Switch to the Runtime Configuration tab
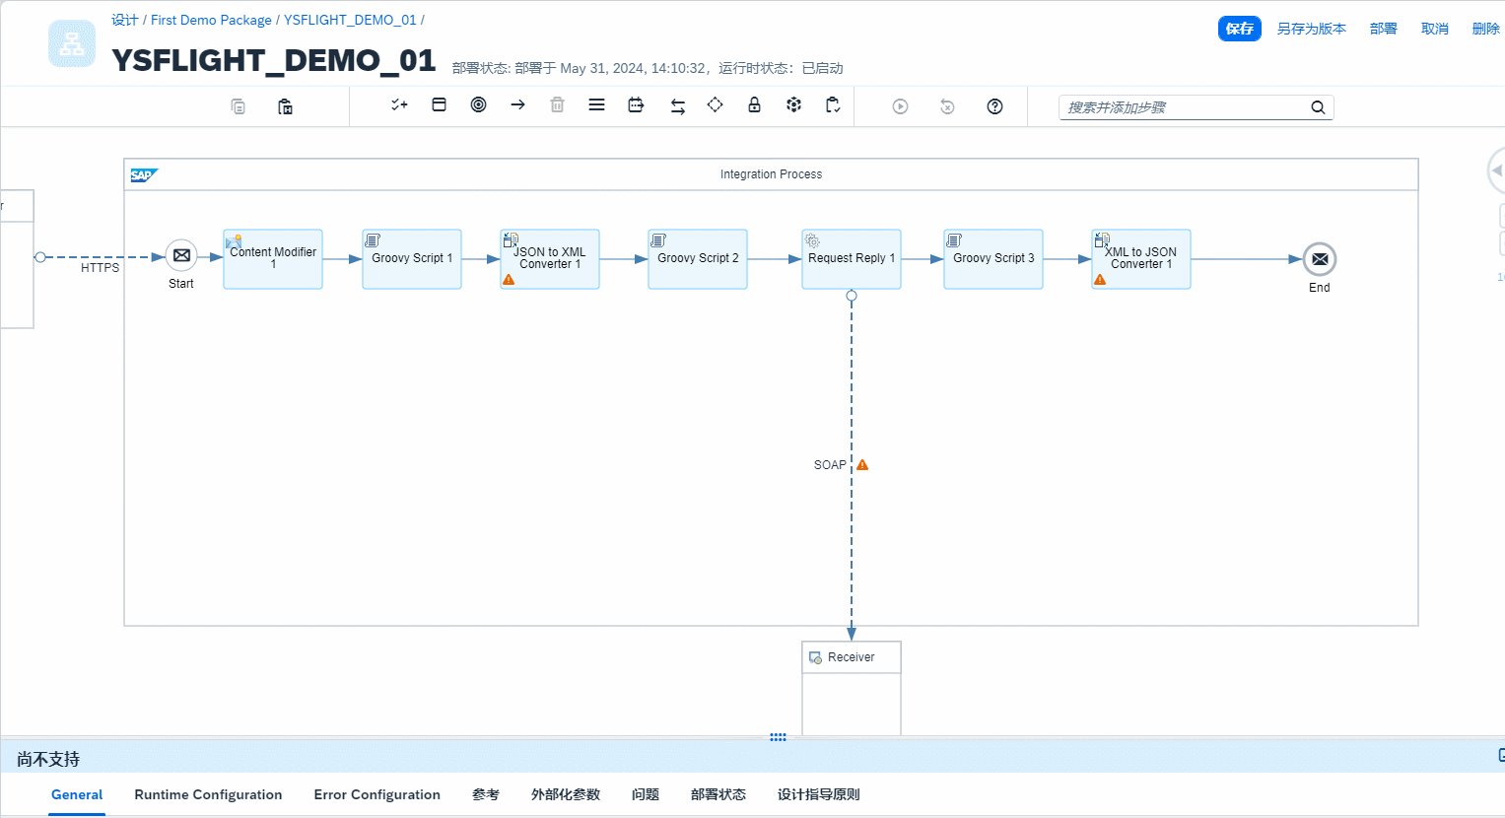 208,794
